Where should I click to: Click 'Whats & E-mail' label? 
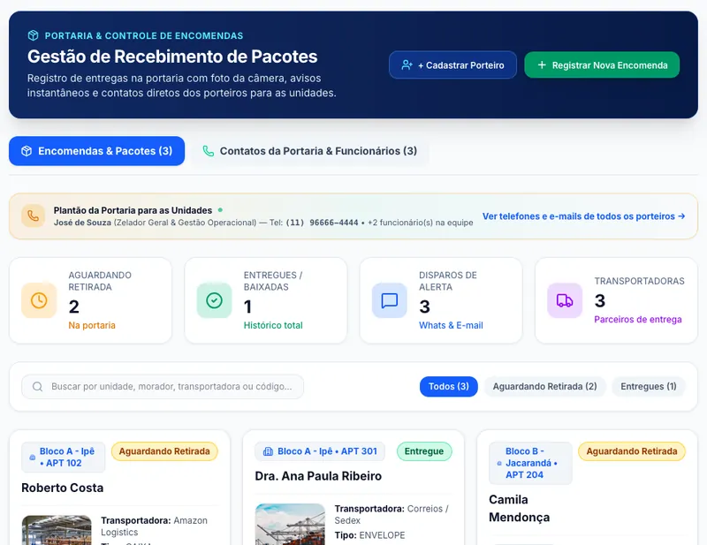(451, 325)
